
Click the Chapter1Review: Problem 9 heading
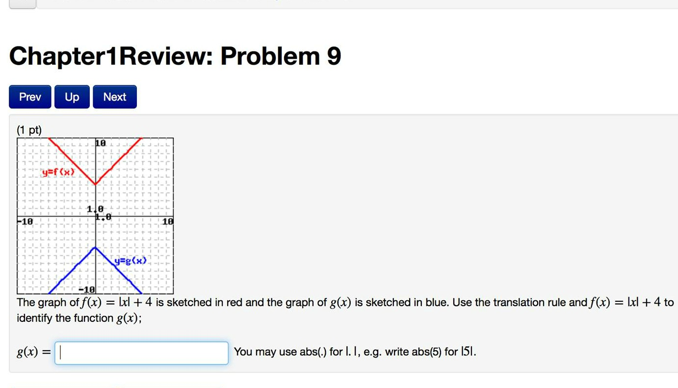click(175, 56)
